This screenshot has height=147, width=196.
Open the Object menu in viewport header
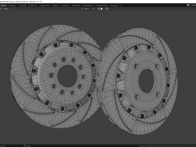(6, 9)
